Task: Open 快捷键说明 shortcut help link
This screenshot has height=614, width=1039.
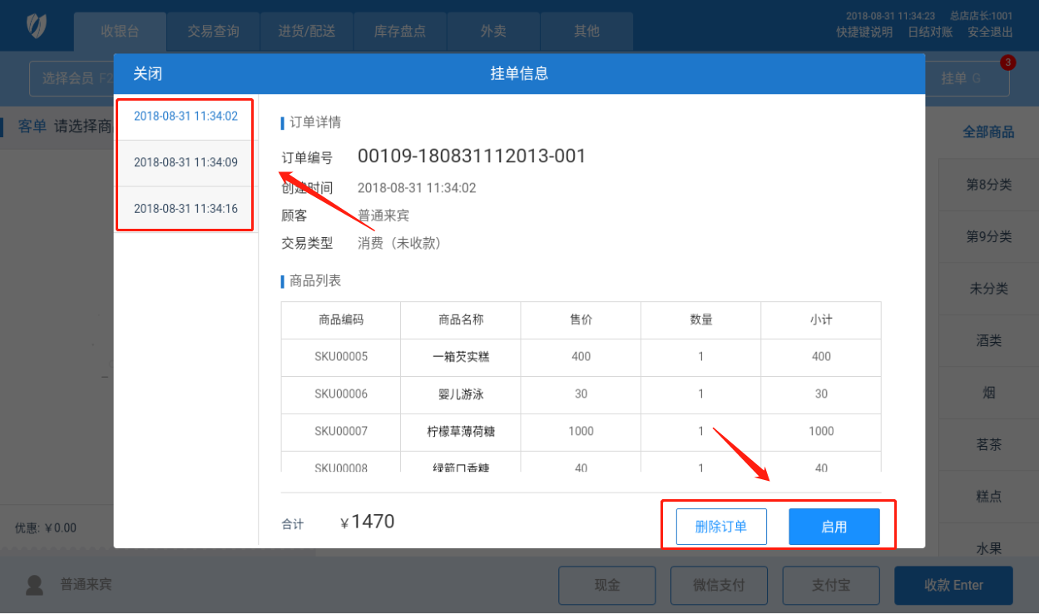Action: (864, 32)
